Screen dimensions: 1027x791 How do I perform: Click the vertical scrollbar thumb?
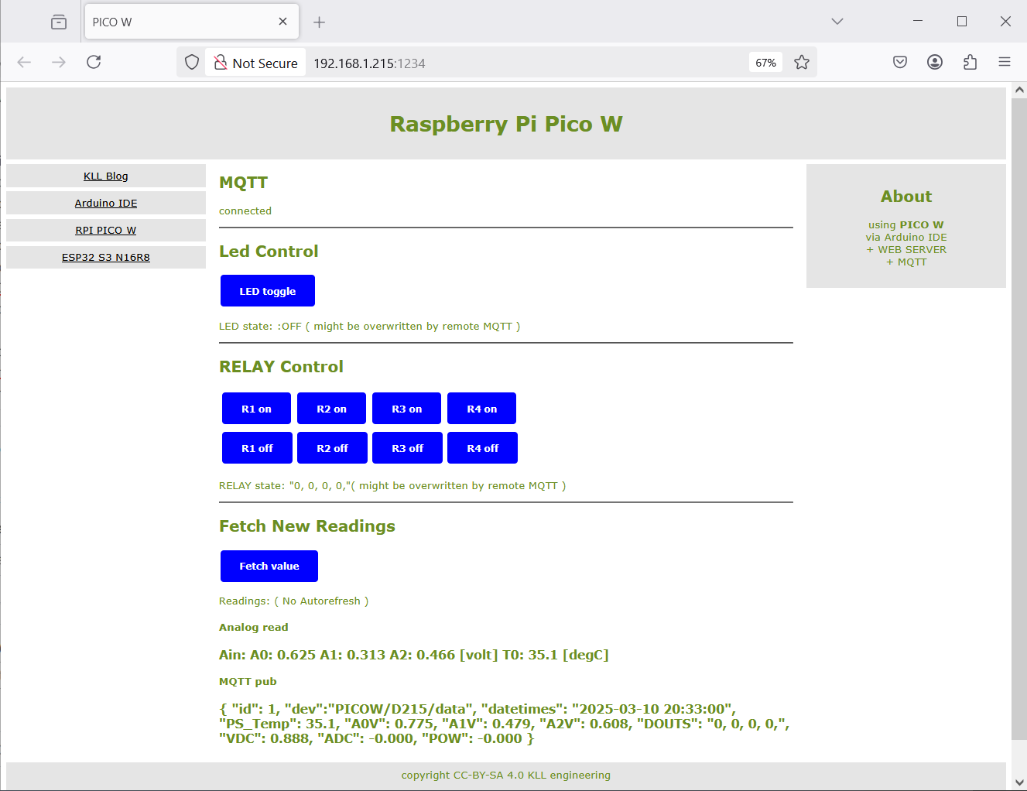[x=1019, y=418]
